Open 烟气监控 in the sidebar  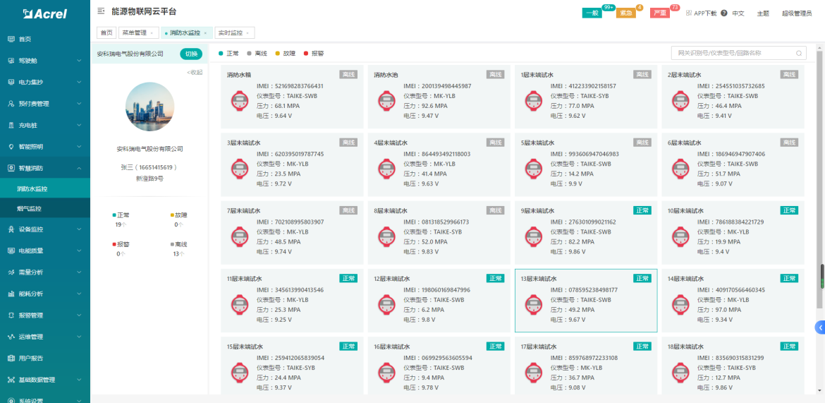tap(30, 209)
